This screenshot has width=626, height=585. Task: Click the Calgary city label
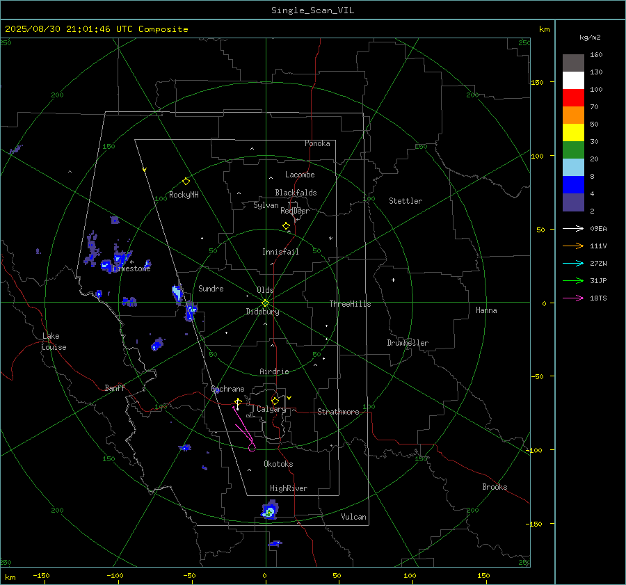271,409
